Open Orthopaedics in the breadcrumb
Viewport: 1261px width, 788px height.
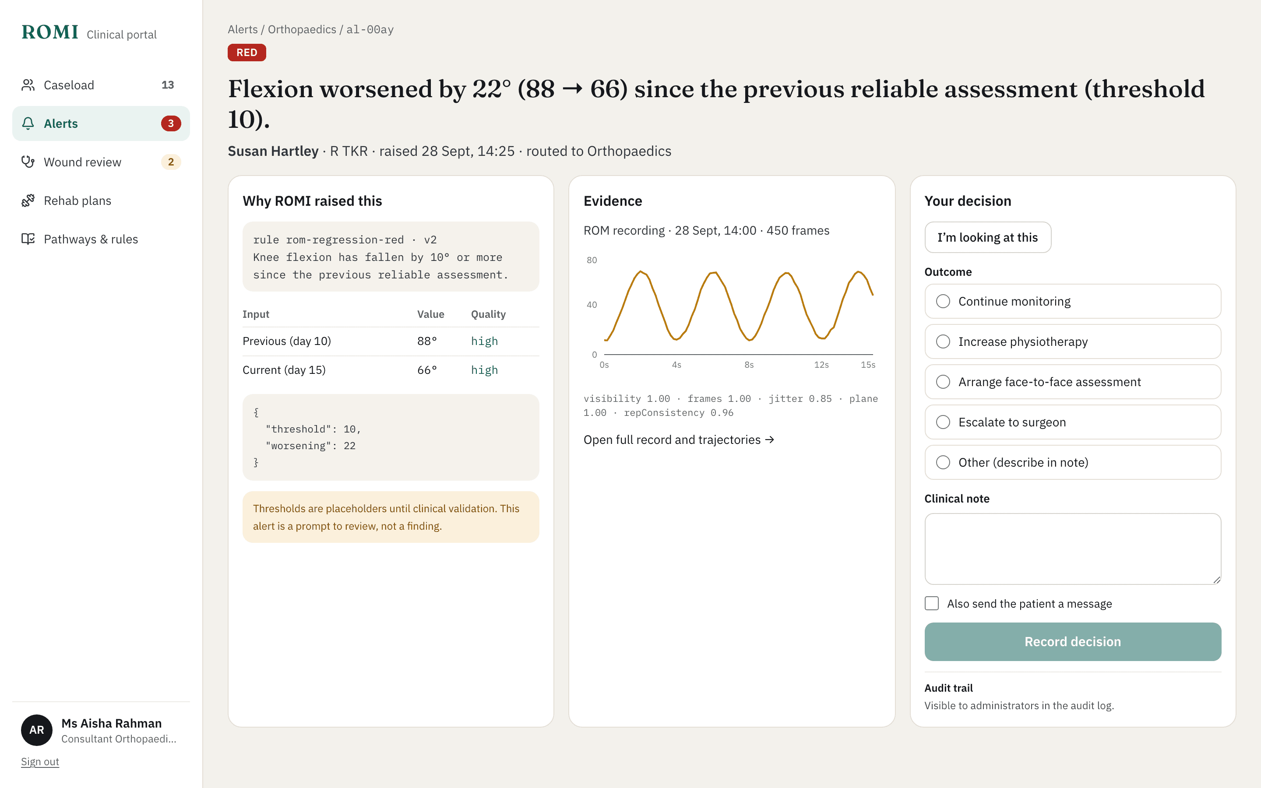302,30
